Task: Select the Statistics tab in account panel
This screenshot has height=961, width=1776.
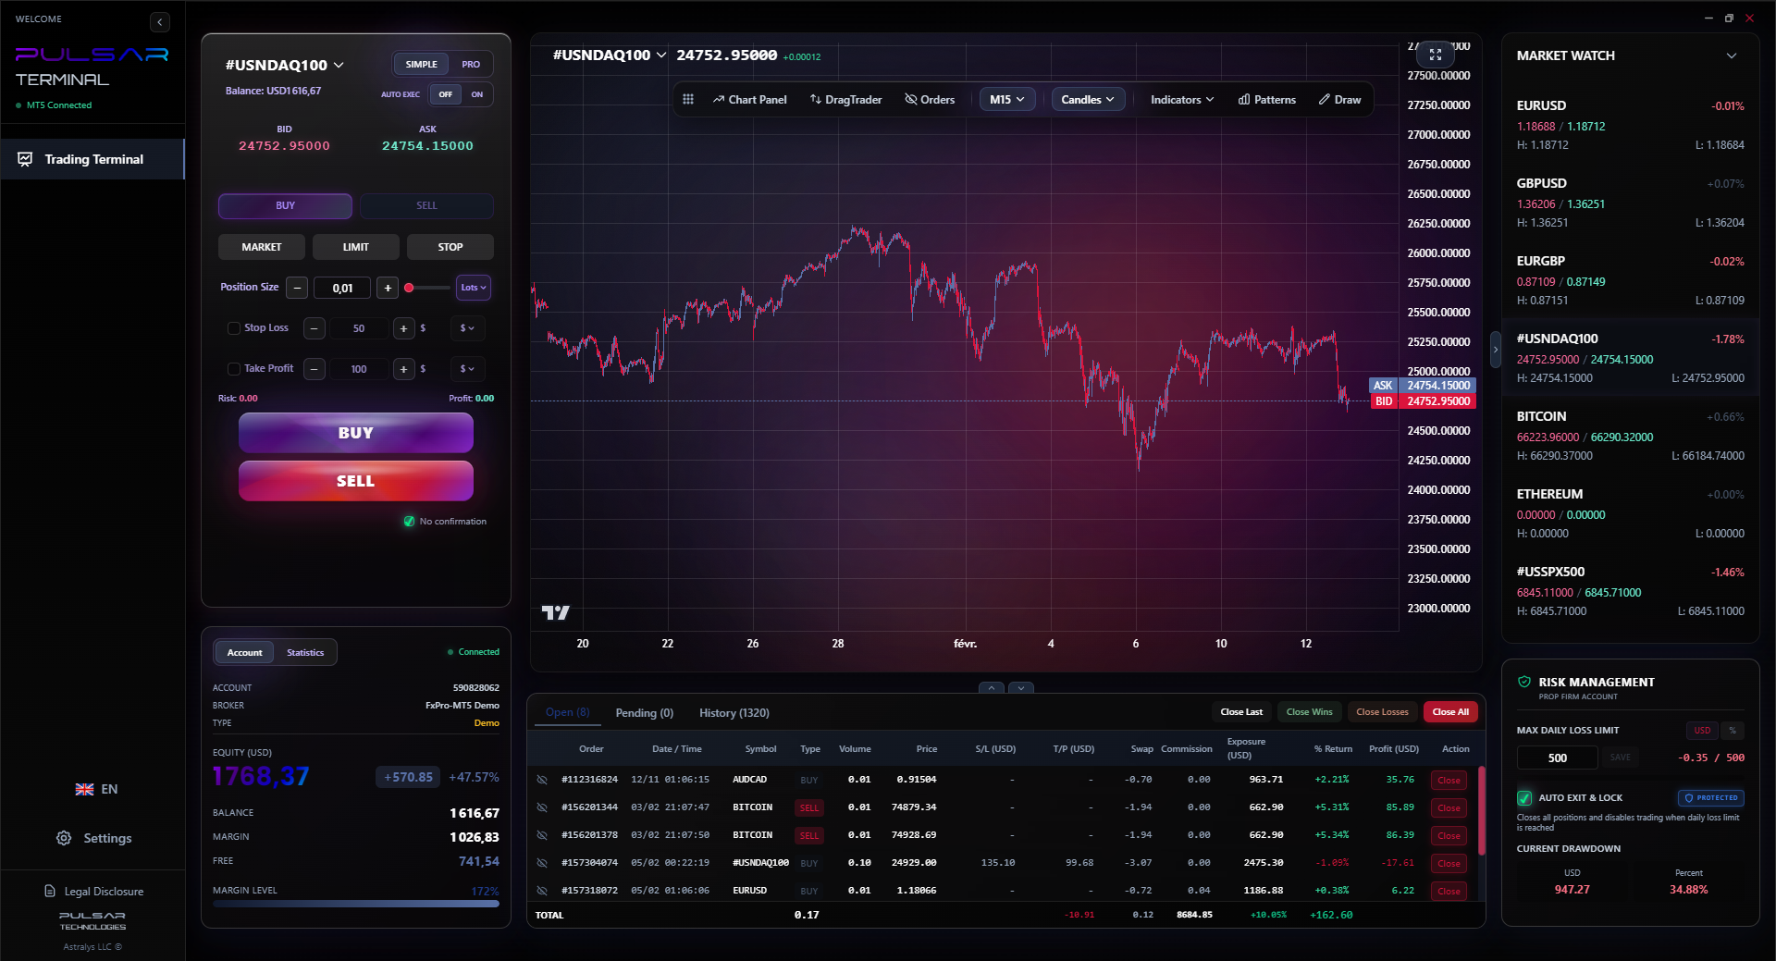Action: click(305, 652)
